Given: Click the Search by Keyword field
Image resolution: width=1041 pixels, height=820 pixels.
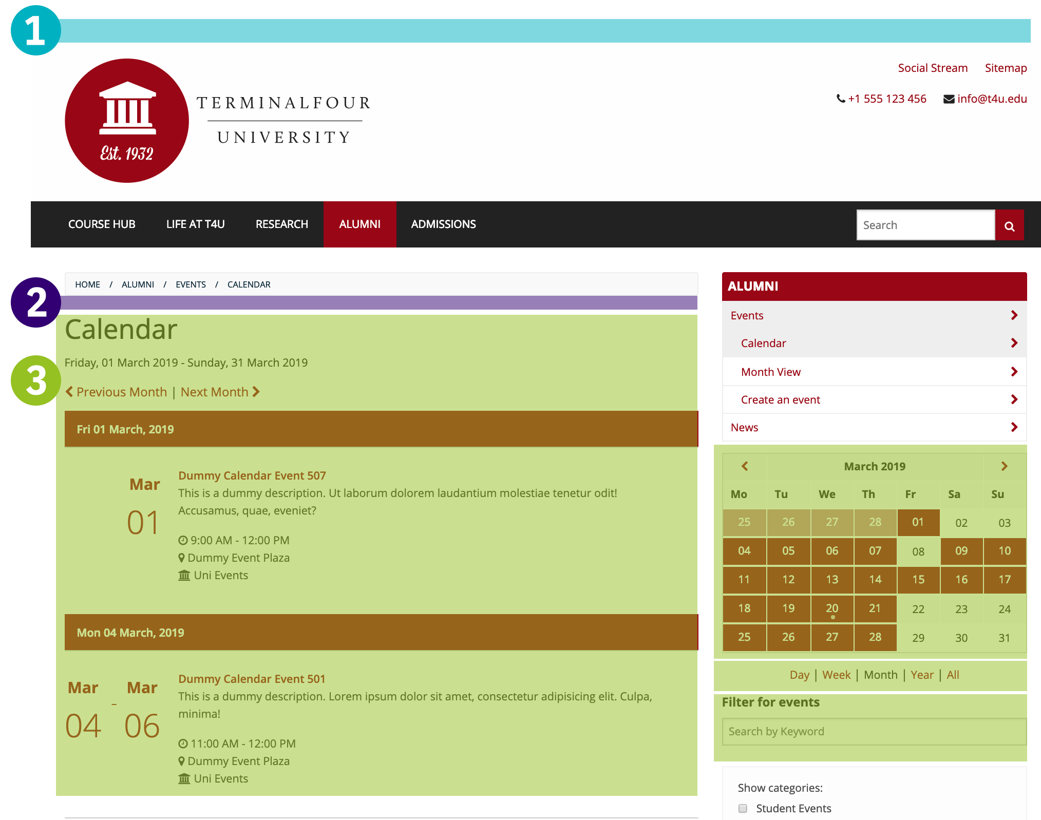Looking at the screenshot, I should click(x=874, y=731).
